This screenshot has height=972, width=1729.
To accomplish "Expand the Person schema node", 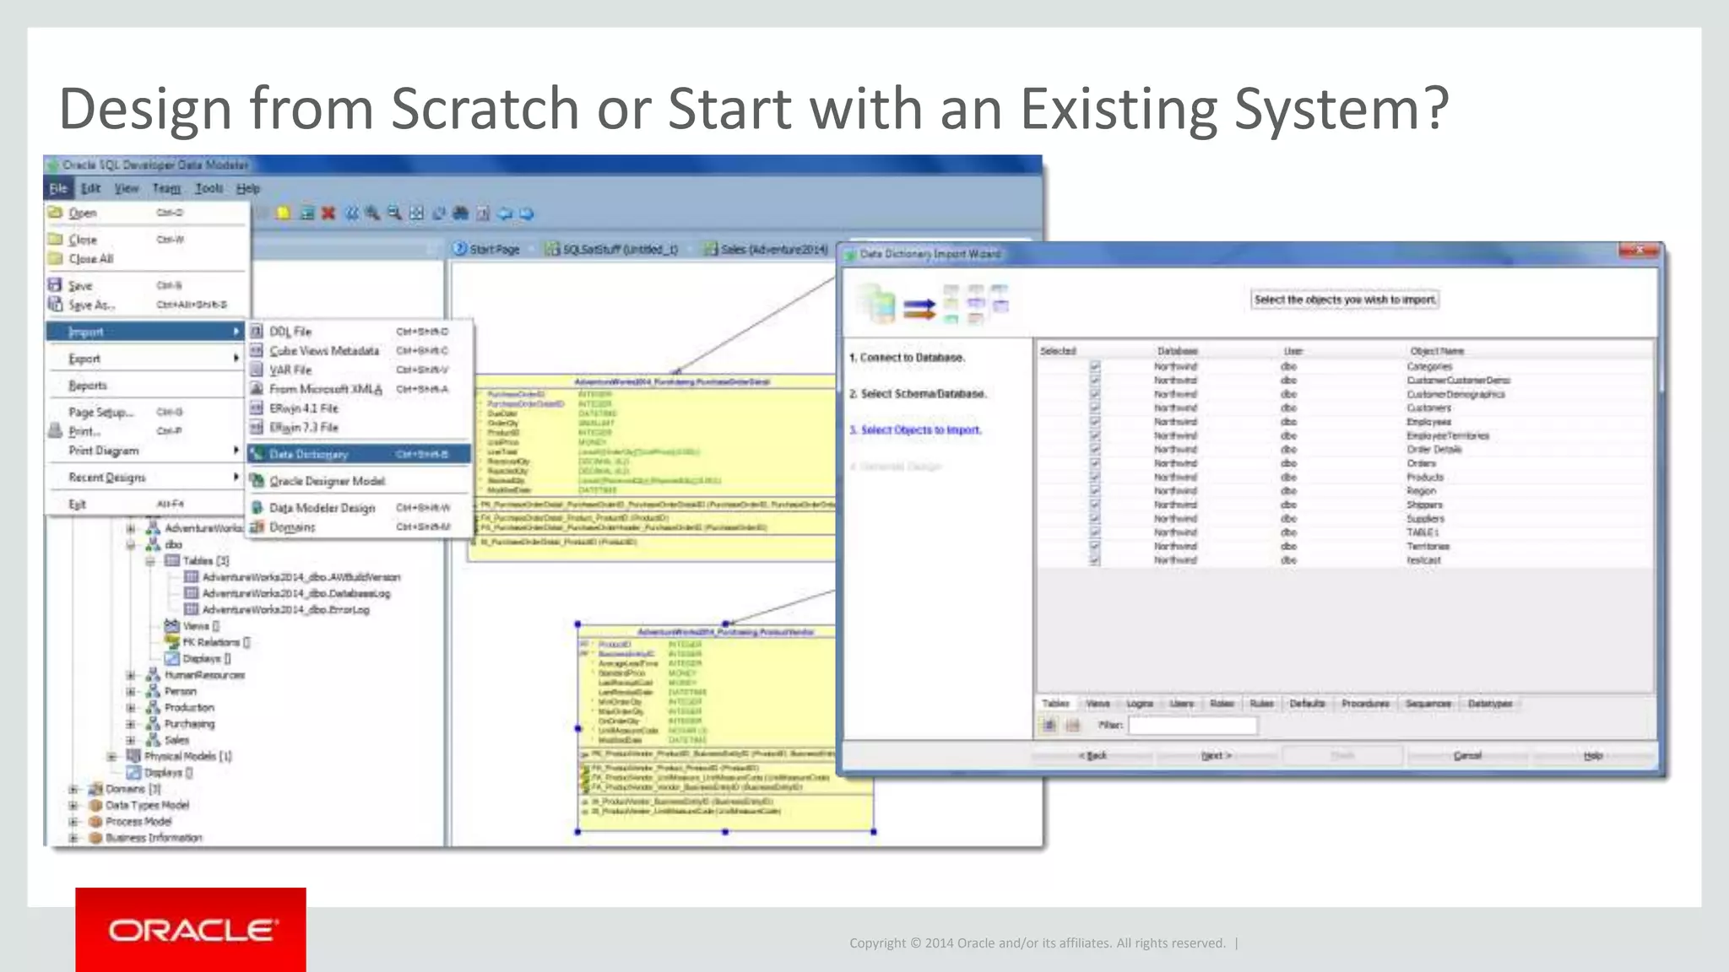I will [x=131, y=691].
